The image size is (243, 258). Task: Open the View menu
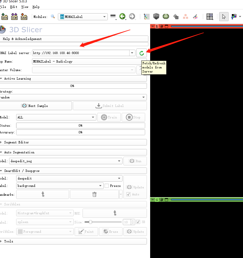pyautogui.click(x=25, y=7)
